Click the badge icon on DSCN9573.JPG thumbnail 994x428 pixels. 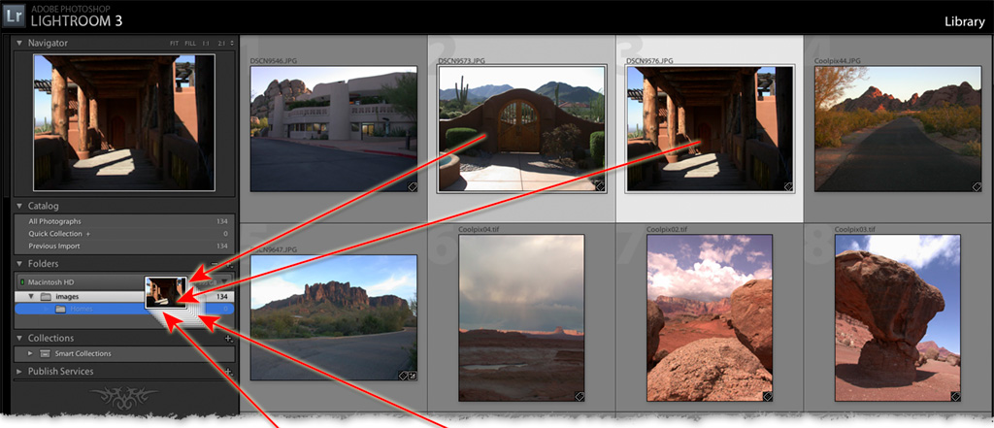(x=599, y=186)
